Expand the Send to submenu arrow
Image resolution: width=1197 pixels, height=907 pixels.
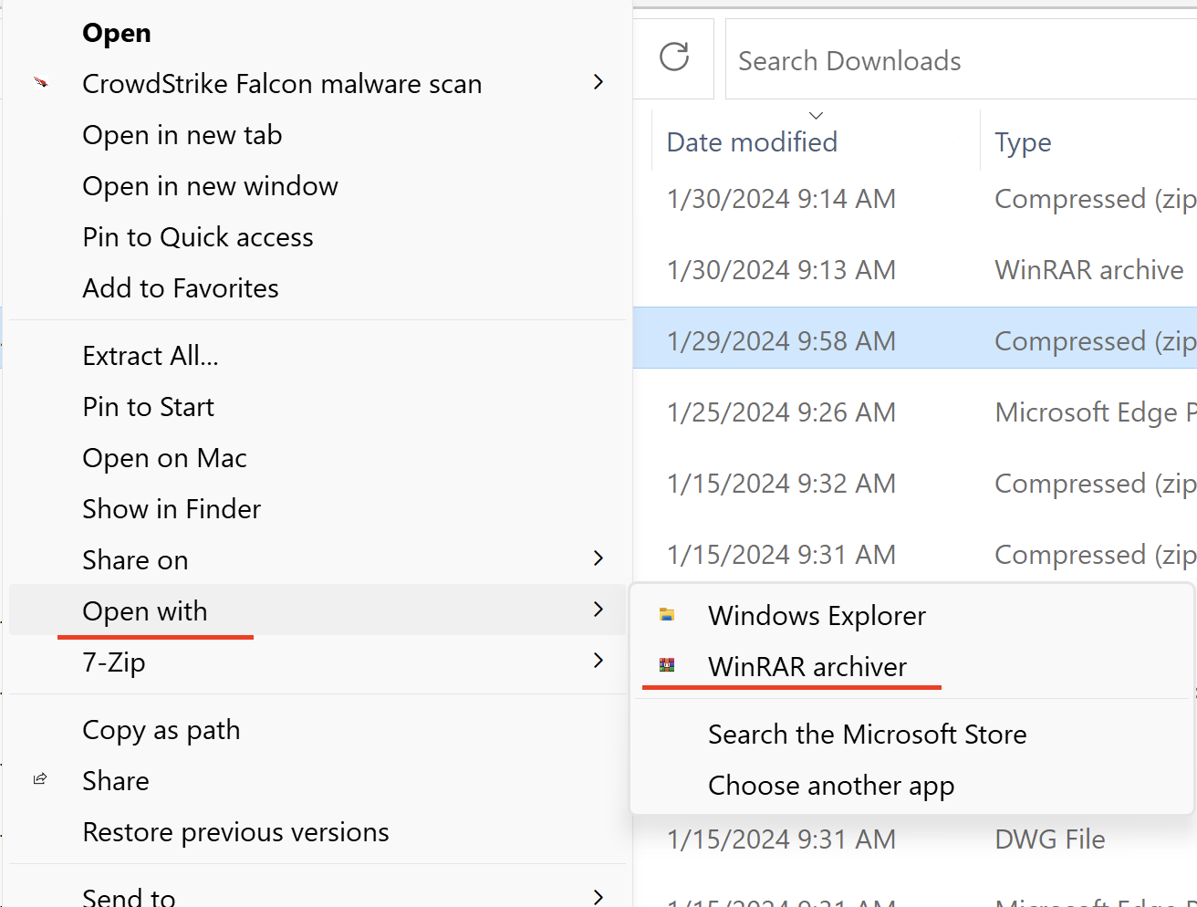tap(598, 897)
